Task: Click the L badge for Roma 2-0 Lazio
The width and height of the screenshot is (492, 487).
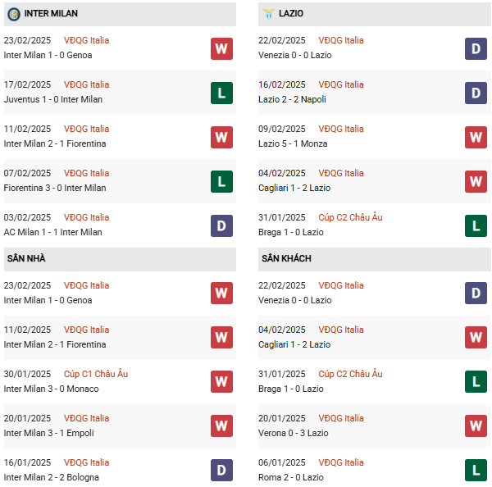Action: click(x=476, y=471)
